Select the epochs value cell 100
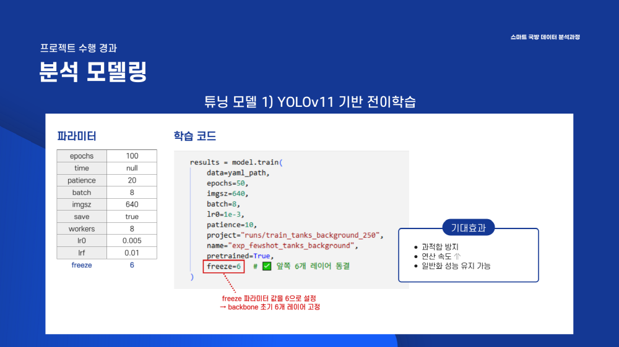The image size is (619, 347). point(132,156)
